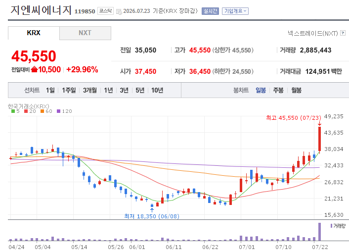349x252 pixels.
Task: Select the 3개월 line chart period
Action: point(90,90)
